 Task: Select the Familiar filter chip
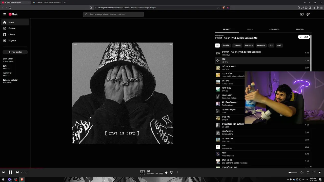click(x=226, y=45)
